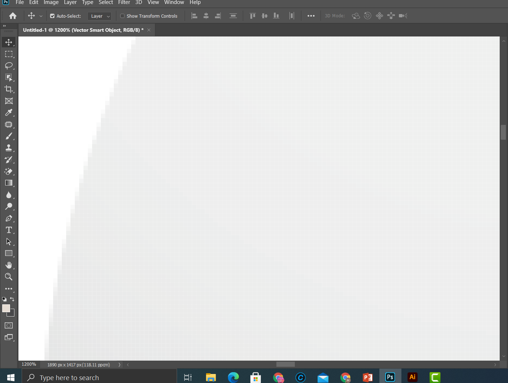Select the History Brush tool
The height and width of the screenshot is (383, 508).
9,160
